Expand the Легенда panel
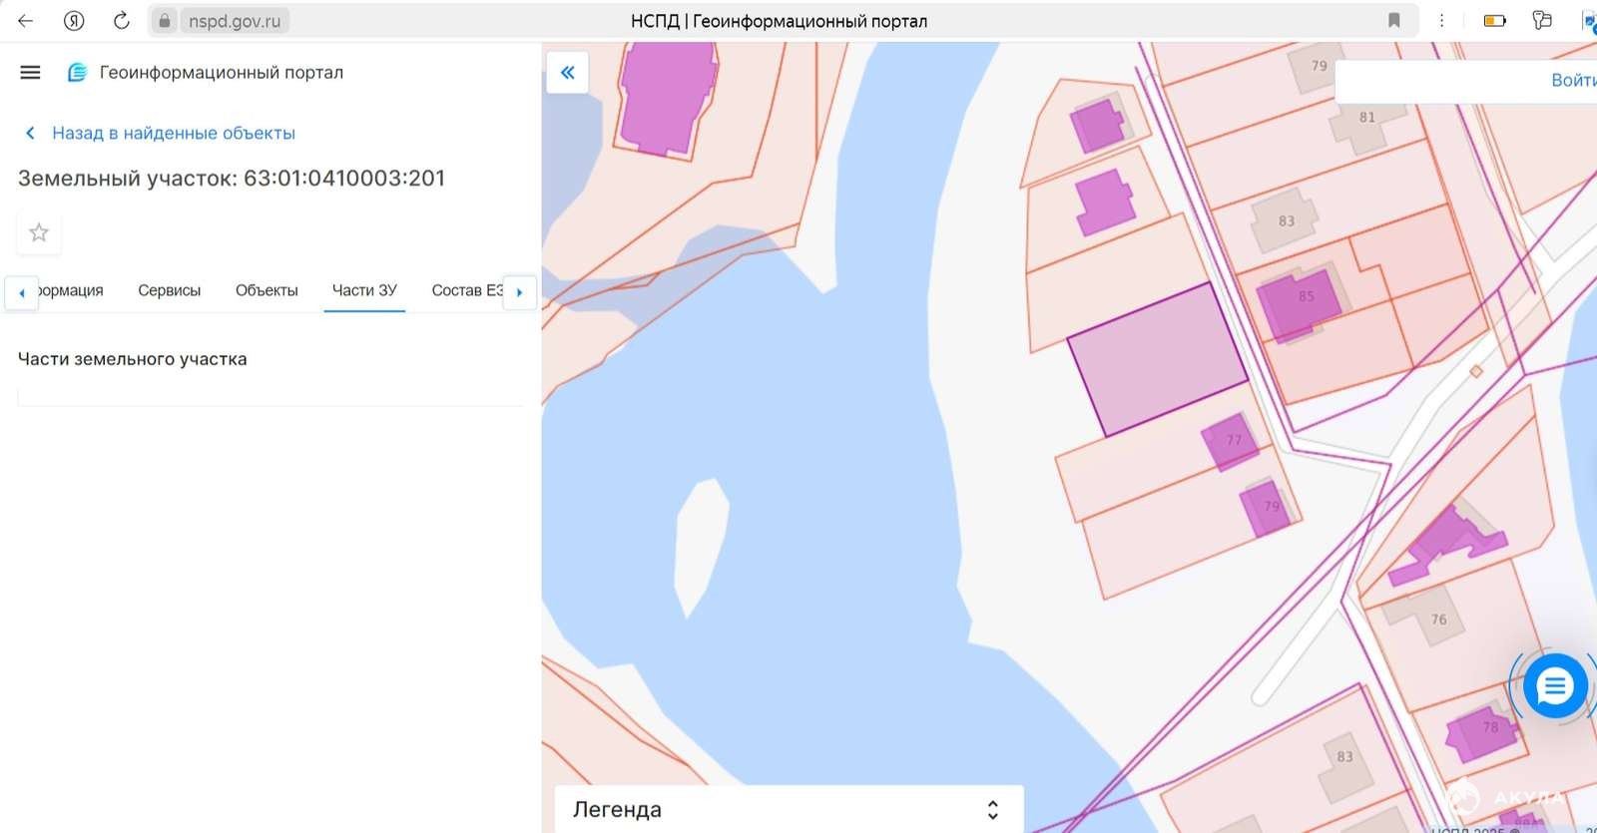 (991, 809)
